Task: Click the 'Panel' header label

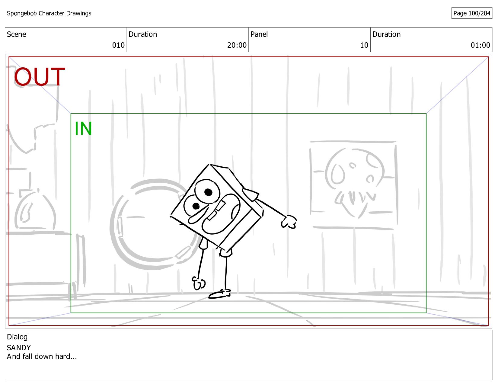Action: click(259, 34)
